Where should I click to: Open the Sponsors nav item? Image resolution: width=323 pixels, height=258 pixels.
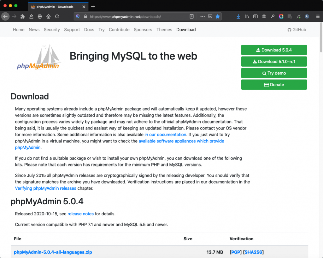click(x=143, y=30)
